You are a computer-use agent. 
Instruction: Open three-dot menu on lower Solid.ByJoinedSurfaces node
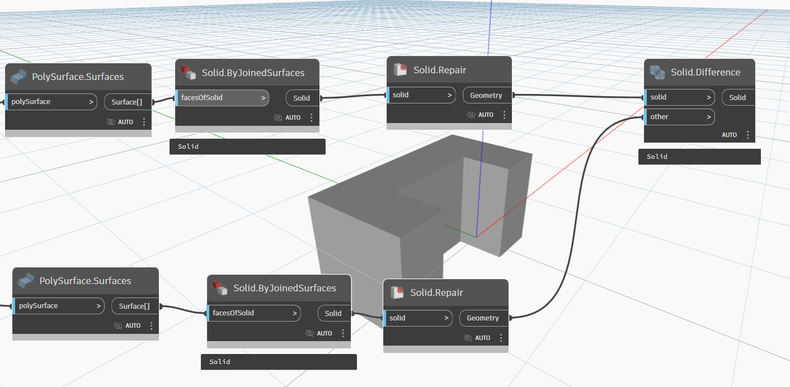(x=343, y=333)
